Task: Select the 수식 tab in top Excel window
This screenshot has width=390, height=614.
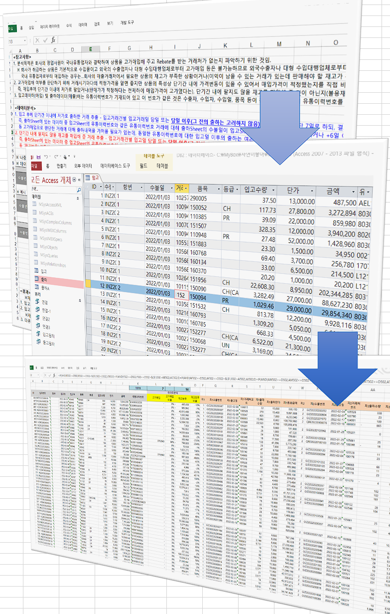Action: tap(69, 25)
